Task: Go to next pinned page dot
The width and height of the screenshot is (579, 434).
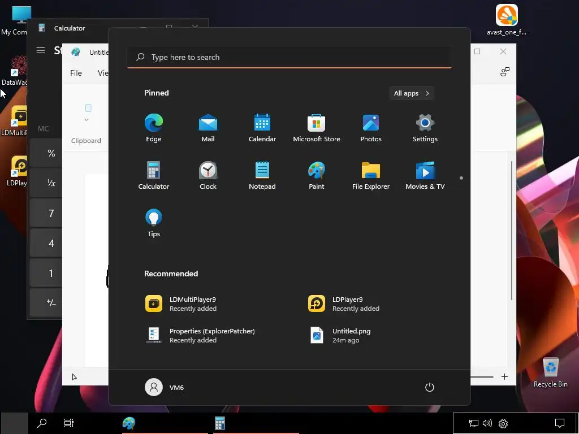Action: (461, 178)
